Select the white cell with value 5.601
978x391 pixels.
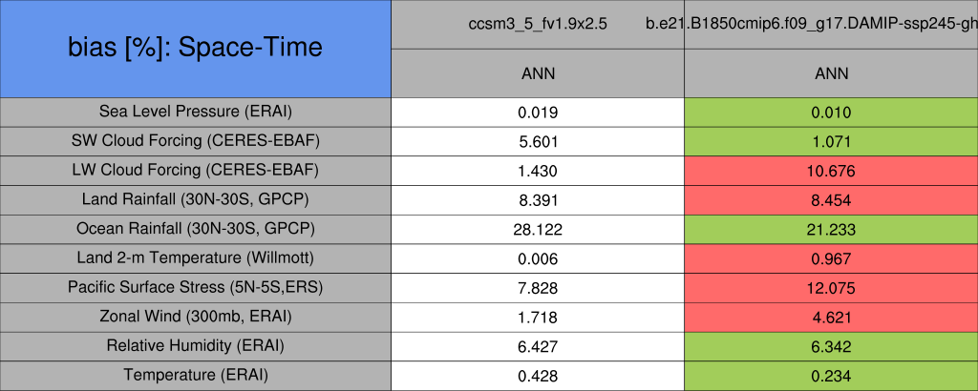coord(538,142)
